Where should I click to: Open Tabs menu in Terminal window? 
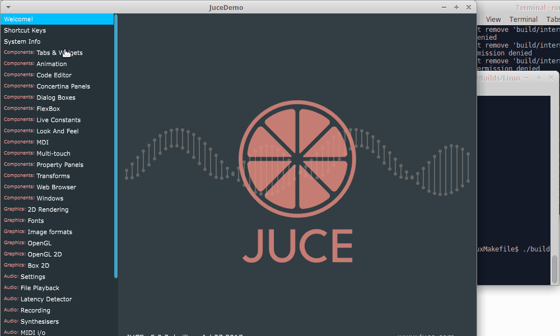(x=553, y=19)
